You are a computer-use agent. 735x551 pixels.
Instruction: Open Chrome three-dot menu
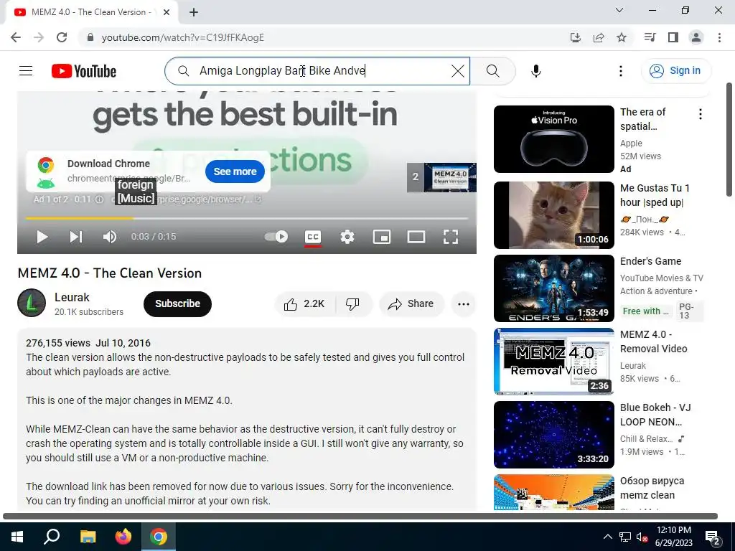[719, 37]
